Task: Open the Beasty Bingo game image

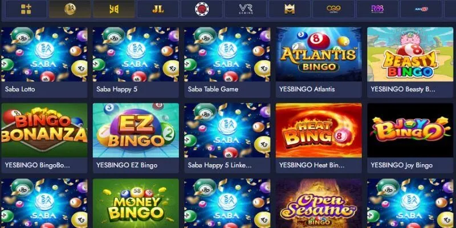Action: [410, 54]
